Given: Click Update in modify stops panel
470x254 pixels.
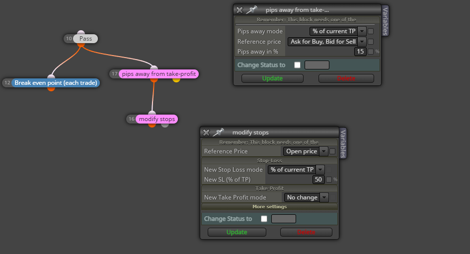Looking at the screenshot, I should [x=237, y=232].
